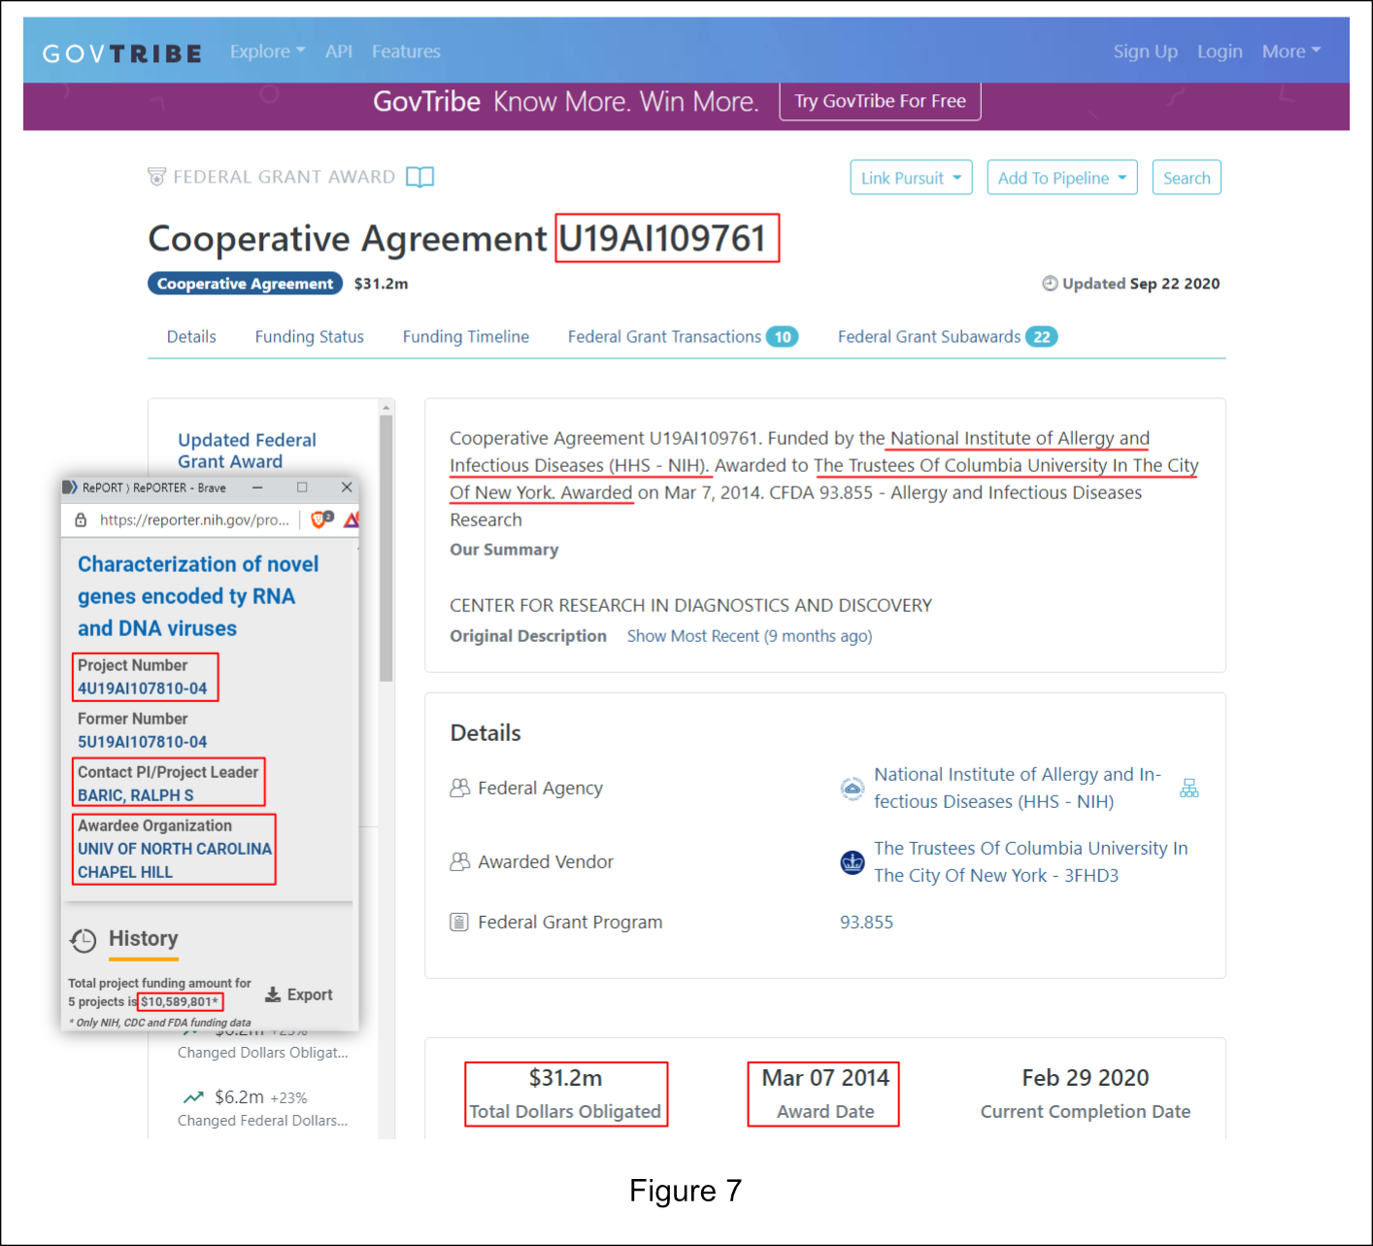Click the GovTribe logo

(122, 52)
